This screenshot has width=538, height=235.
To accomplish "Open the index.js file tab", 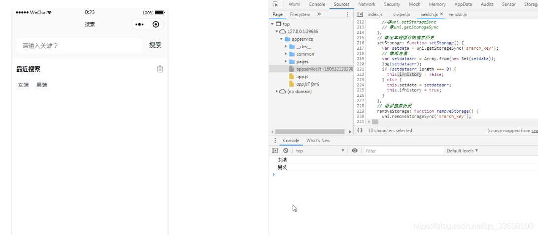I will [375, 14].
